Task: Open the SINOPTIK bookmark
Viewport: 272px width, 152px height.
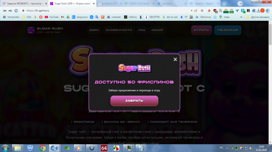Action: 152,17
